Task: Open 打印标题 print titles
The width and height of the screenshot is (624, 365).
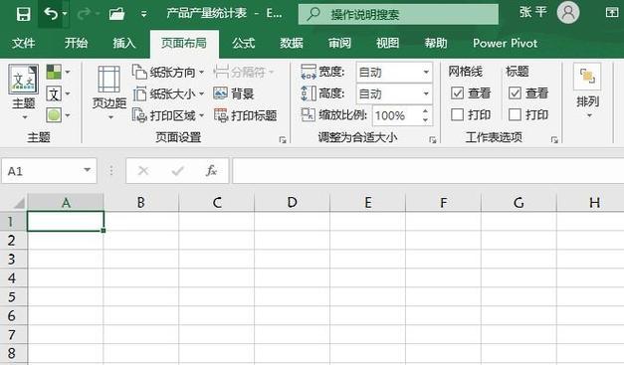Action: point(245,115)
